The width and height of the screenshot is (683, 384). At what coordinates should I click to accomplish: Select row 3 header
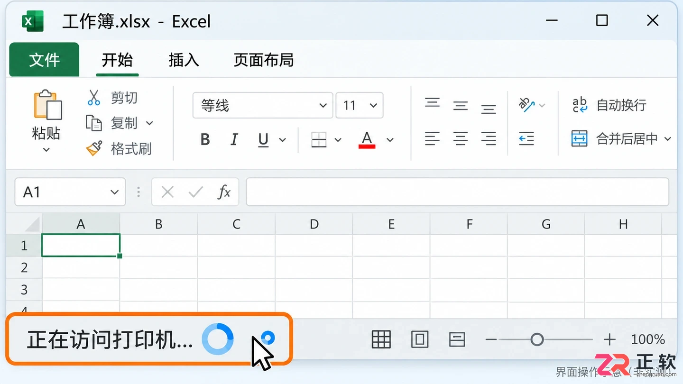pos(24,290)
